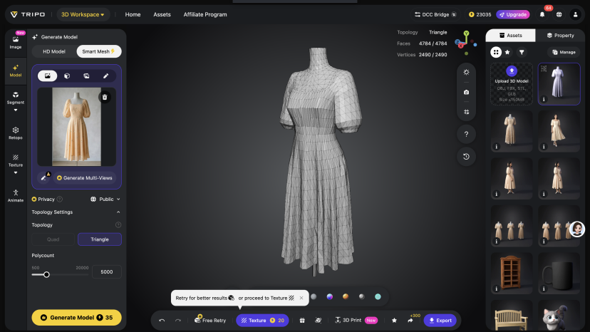
Task: Open notifications bell icon
Action: [542, 14]
